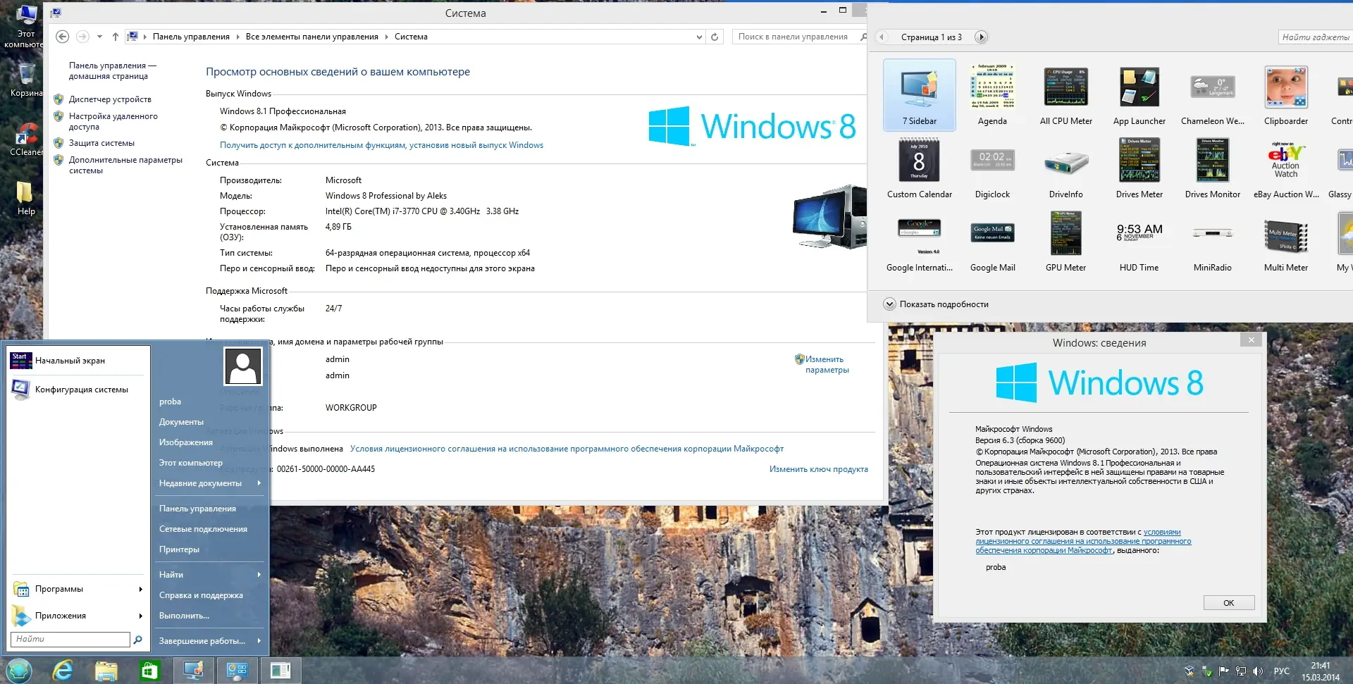
Task: Select the All CPU Meter gadget
Action: (1065, 94)
